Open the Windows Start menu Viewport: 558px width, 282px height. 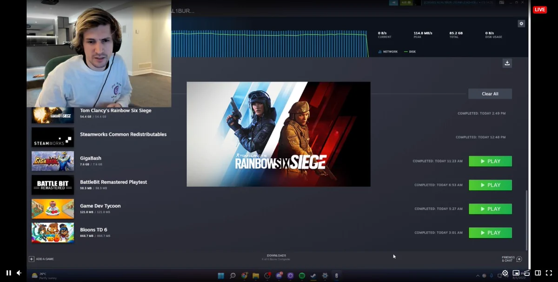[x=221, y=275]
